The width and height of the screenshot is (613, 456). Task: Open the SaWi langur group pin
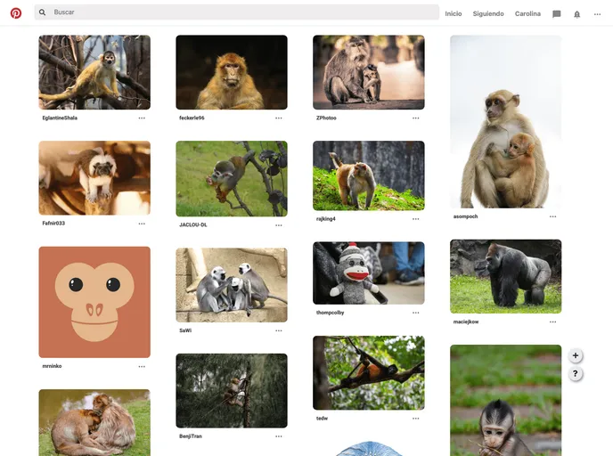point(232,285)
